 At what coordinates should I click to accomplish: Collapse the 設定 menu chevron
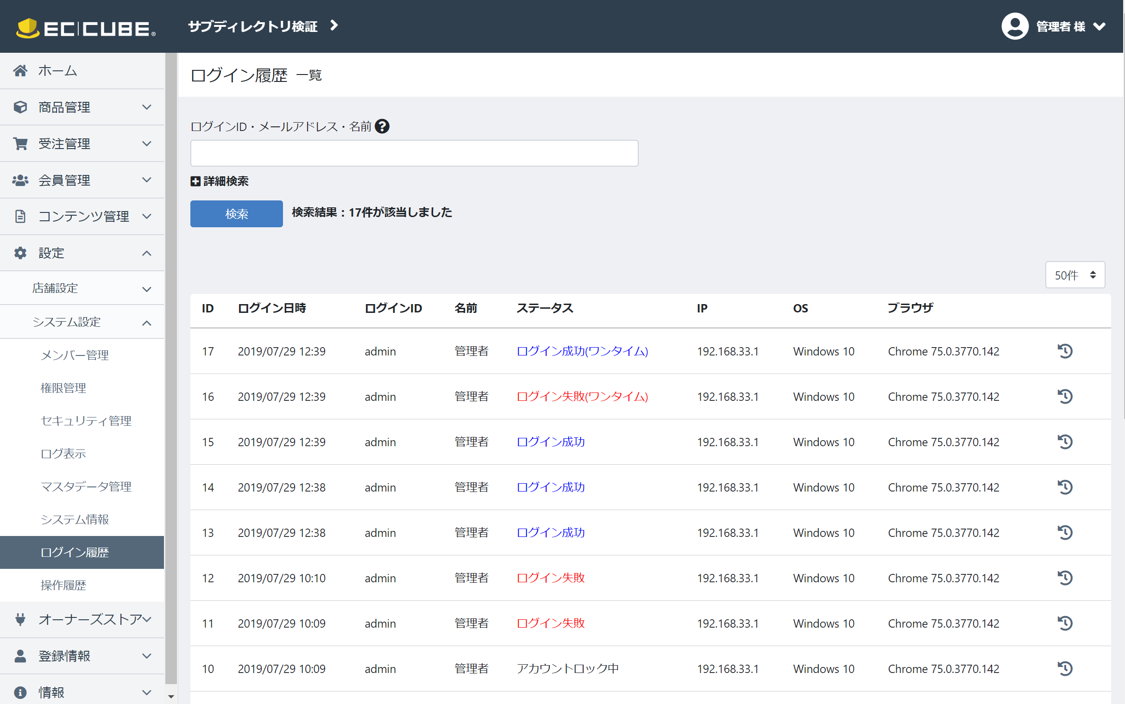click(147, 253)
